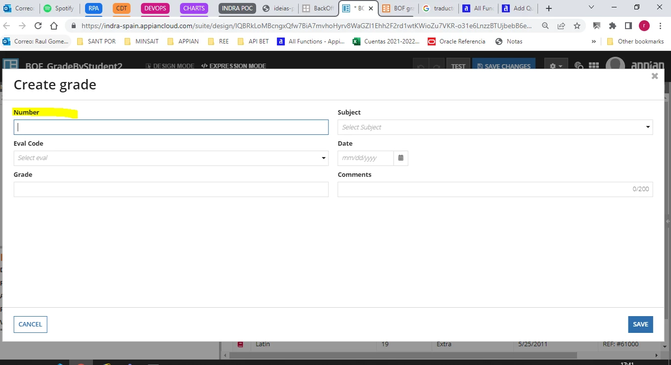Screen dimensions: 671x365
Task: Click into the Number input field
Action: tap(171, 127)
